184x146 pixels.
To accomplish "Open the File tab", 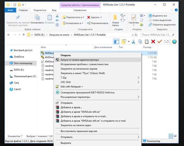I will [x=10, y=10].
